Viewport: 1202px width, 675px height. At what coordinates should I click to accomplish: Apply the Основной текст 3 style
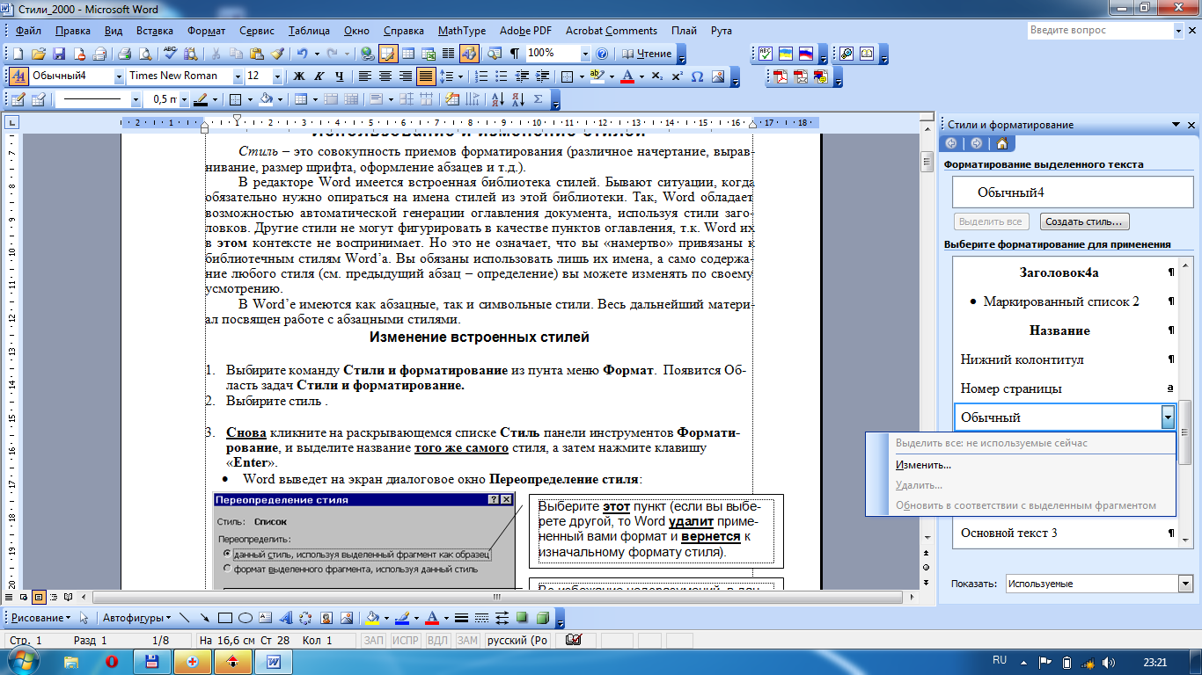coord(1066,533)
